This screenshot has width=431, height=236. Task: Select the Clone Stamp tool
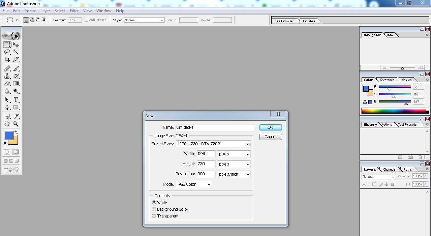pos(7,76)
